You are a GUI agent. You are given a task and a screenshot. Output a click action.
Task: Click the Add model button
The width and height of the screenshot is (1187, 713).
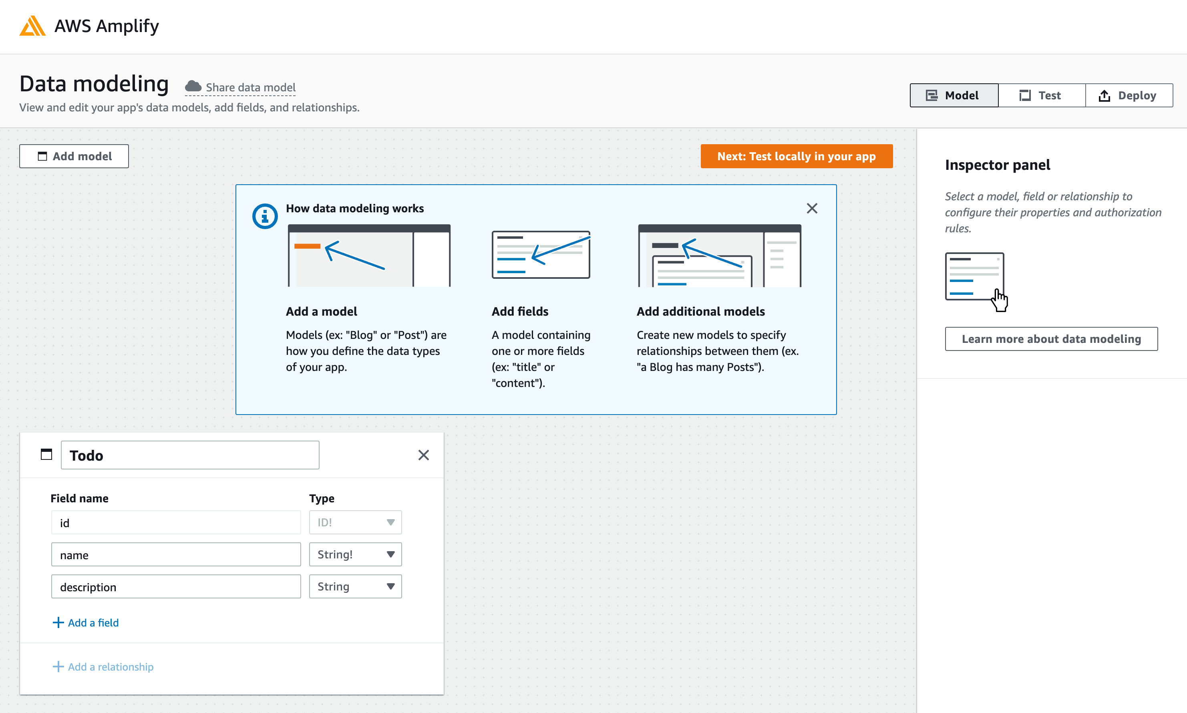74,157
